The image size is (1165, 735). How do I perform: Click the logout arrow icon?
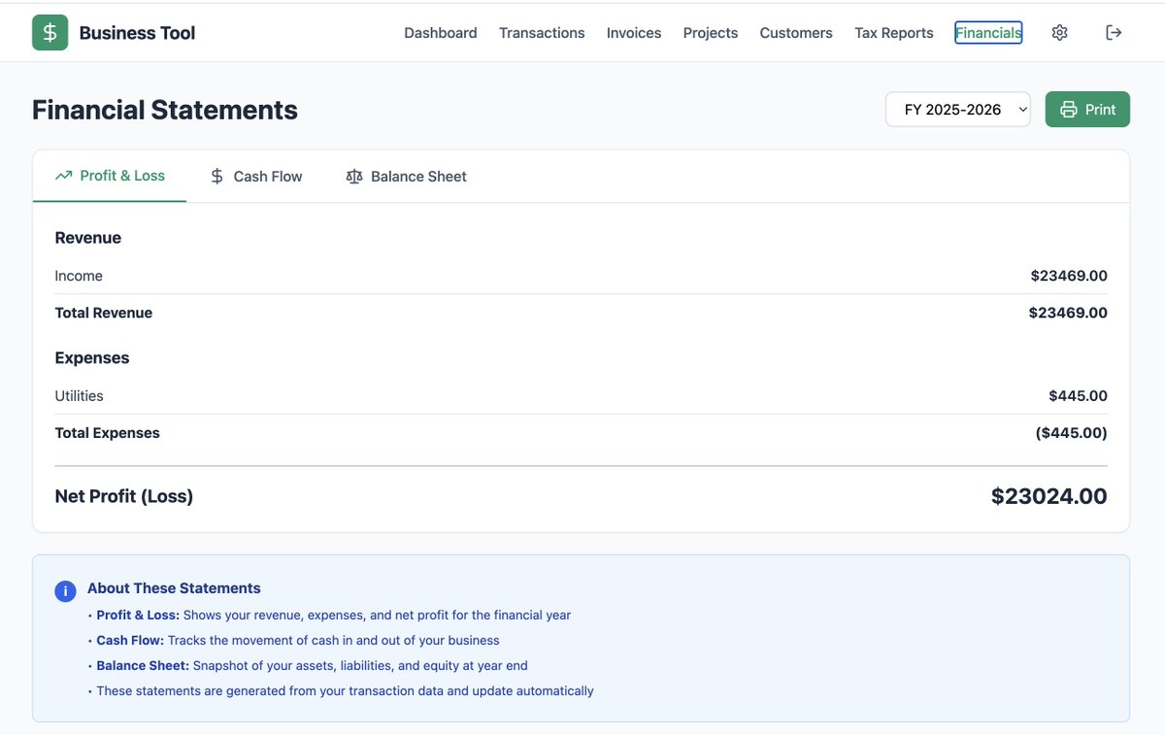point(1114,33)
